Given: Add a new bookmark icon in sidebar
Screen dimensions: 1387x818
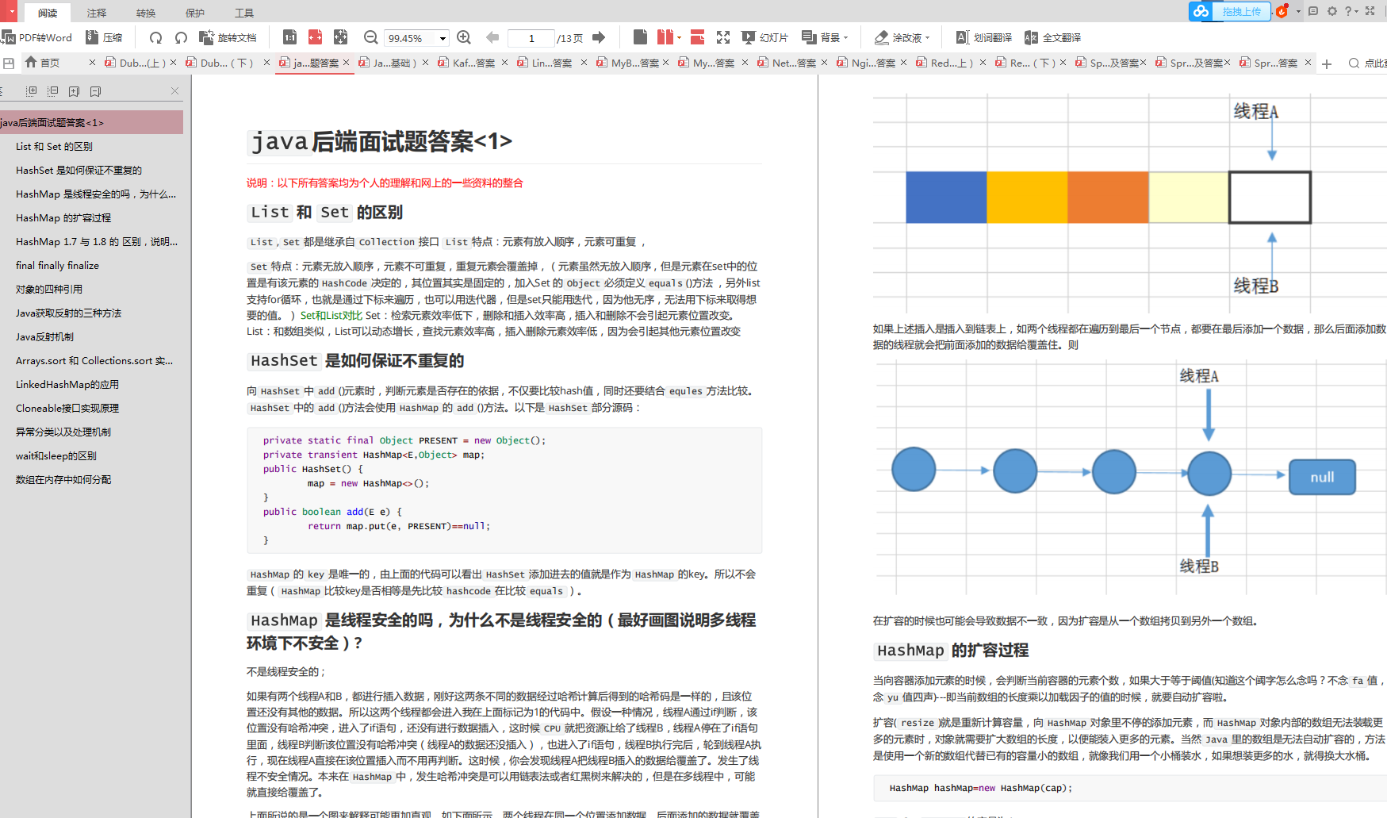Looking at the screenshot, I should coord(74,91).
